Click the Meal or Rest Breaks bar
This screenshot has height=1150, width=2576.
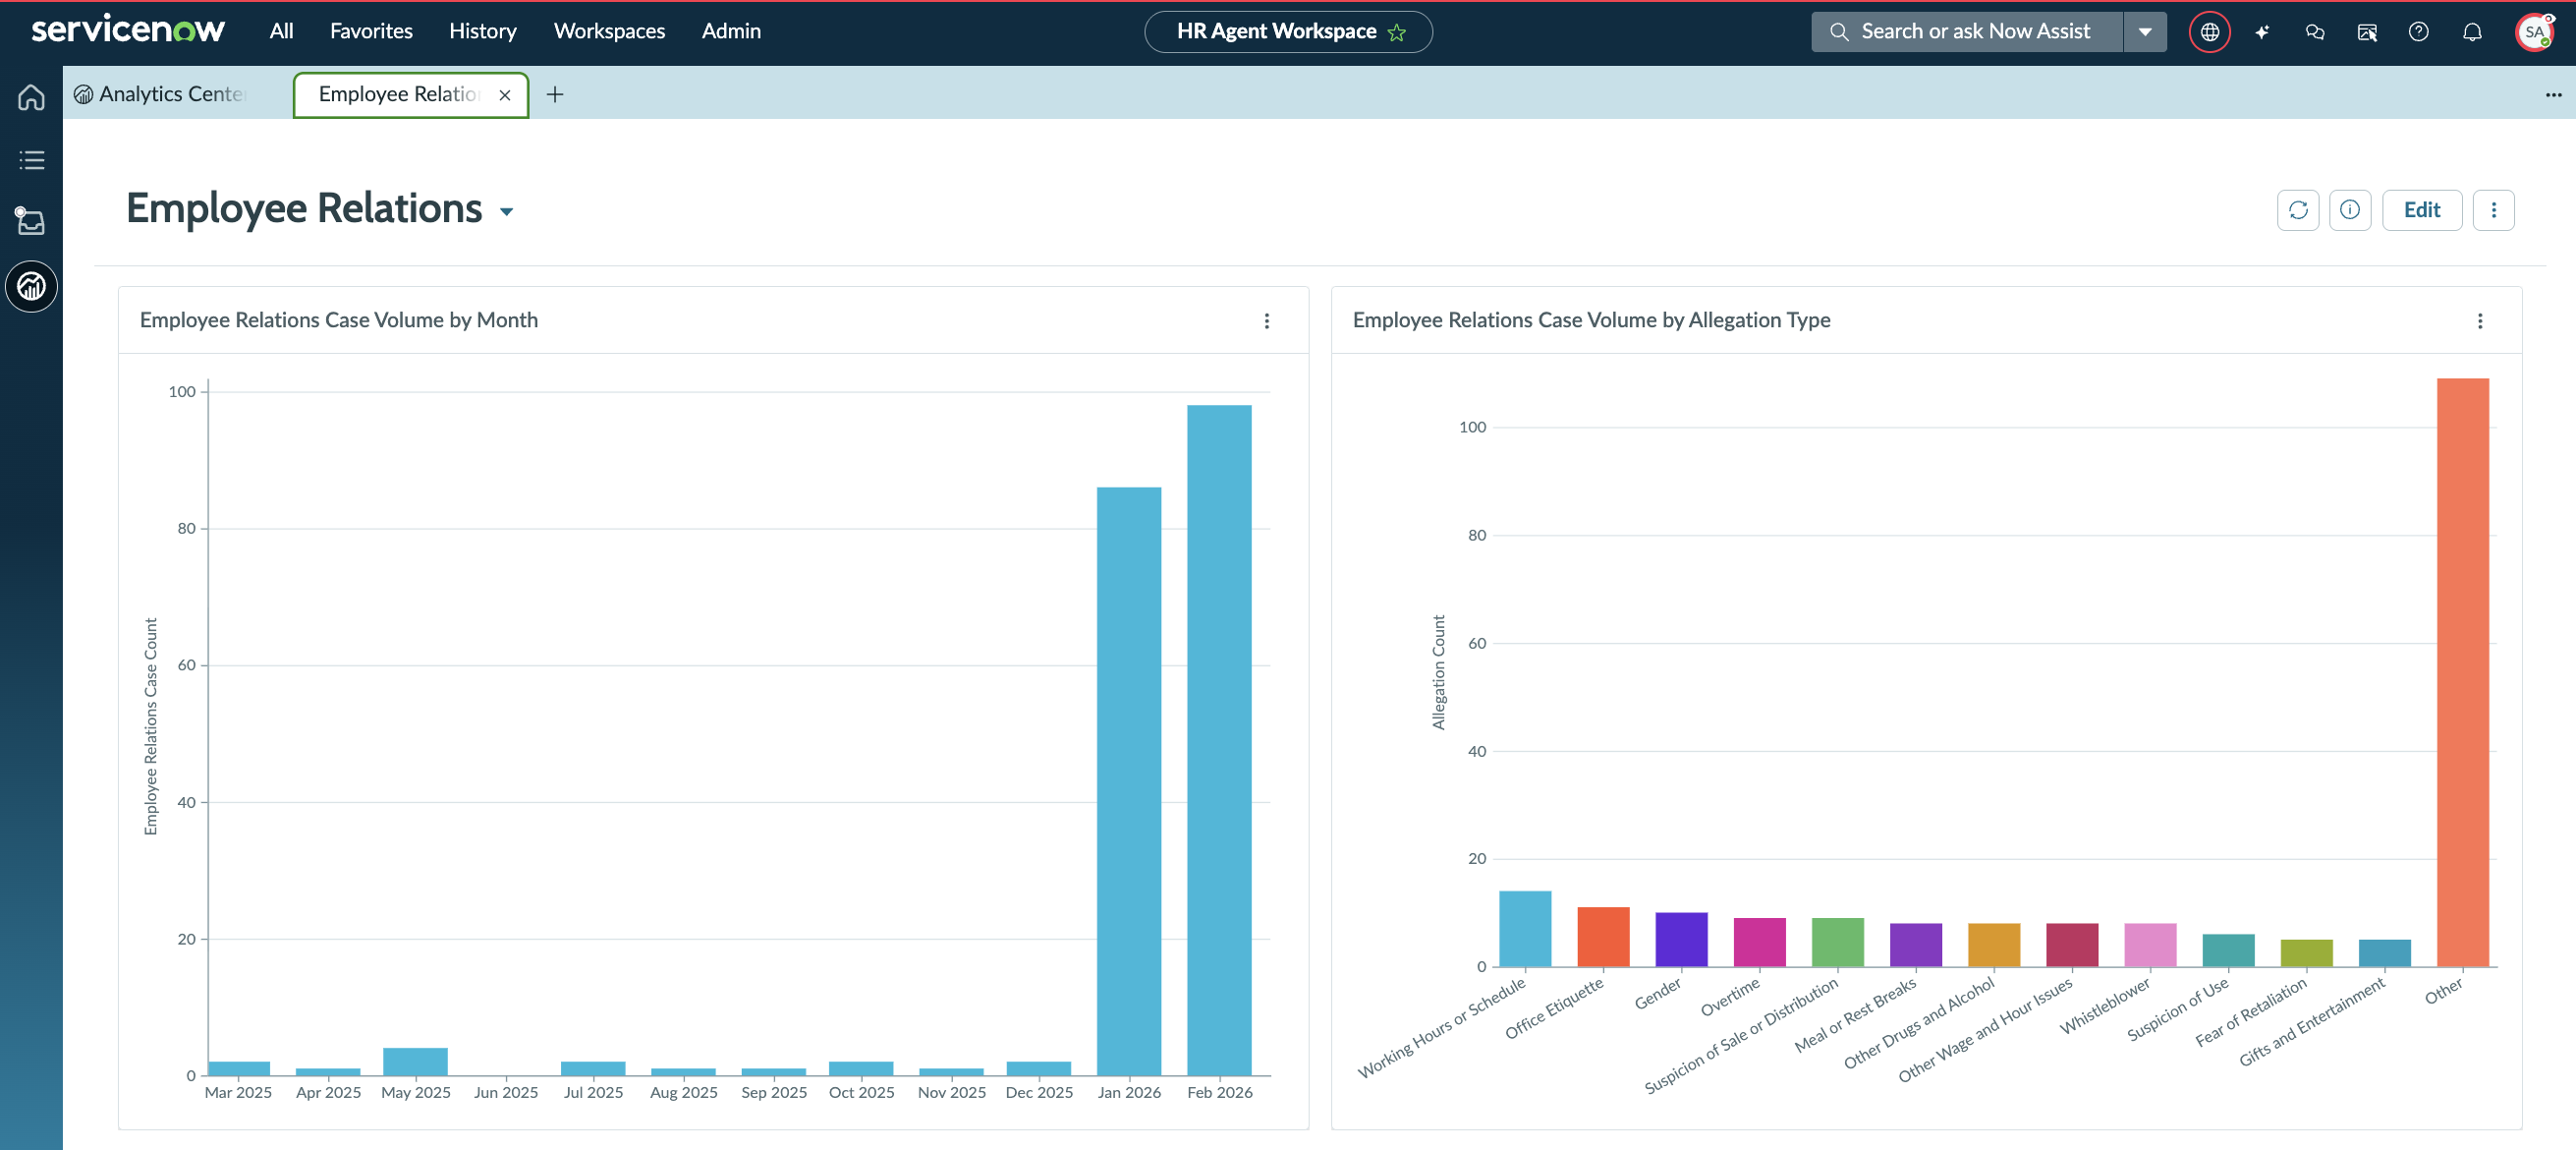[1915, 944]
